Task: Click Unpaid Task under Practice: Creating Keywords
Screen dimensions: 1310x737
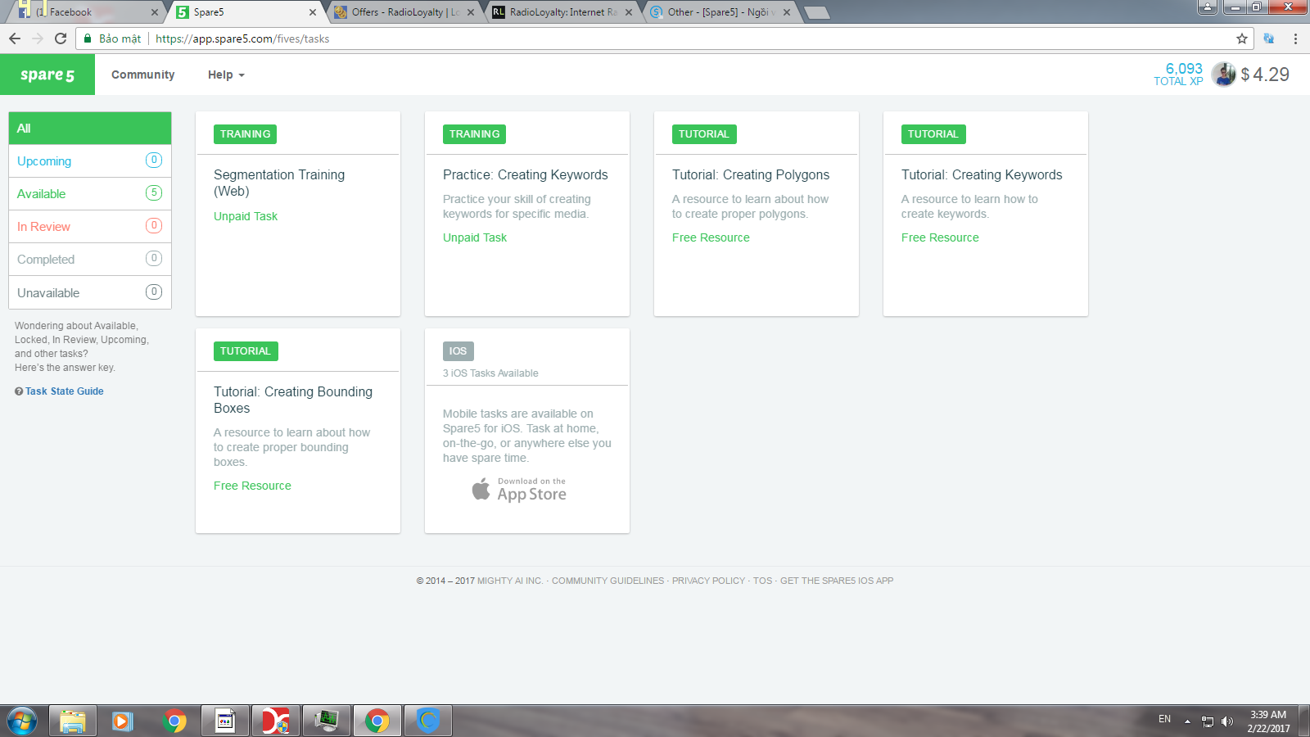Action: (x=475, y=237)
